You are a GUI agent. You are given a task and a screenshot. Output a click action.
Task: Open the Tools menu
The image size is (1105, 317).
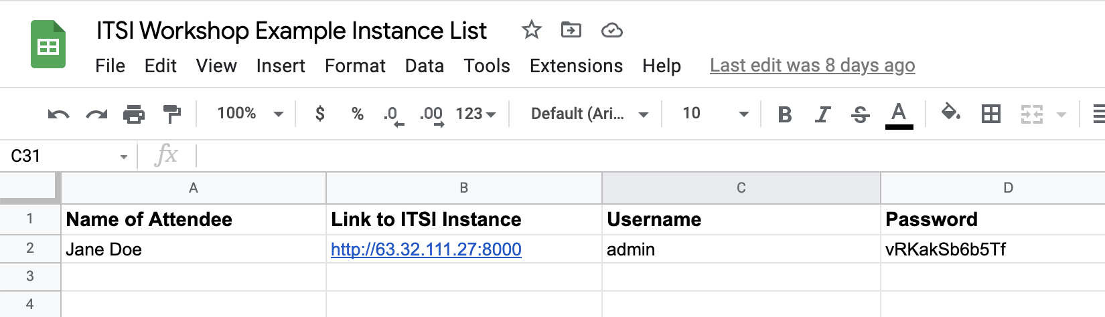click(x=487, y=66)
